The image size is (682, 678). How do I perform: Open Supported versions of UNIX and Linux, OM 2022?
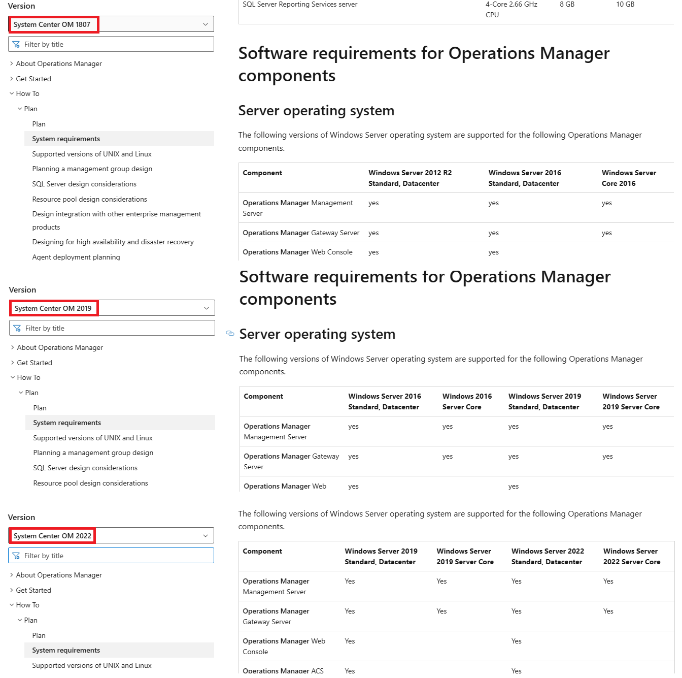[x=92, y=665]
